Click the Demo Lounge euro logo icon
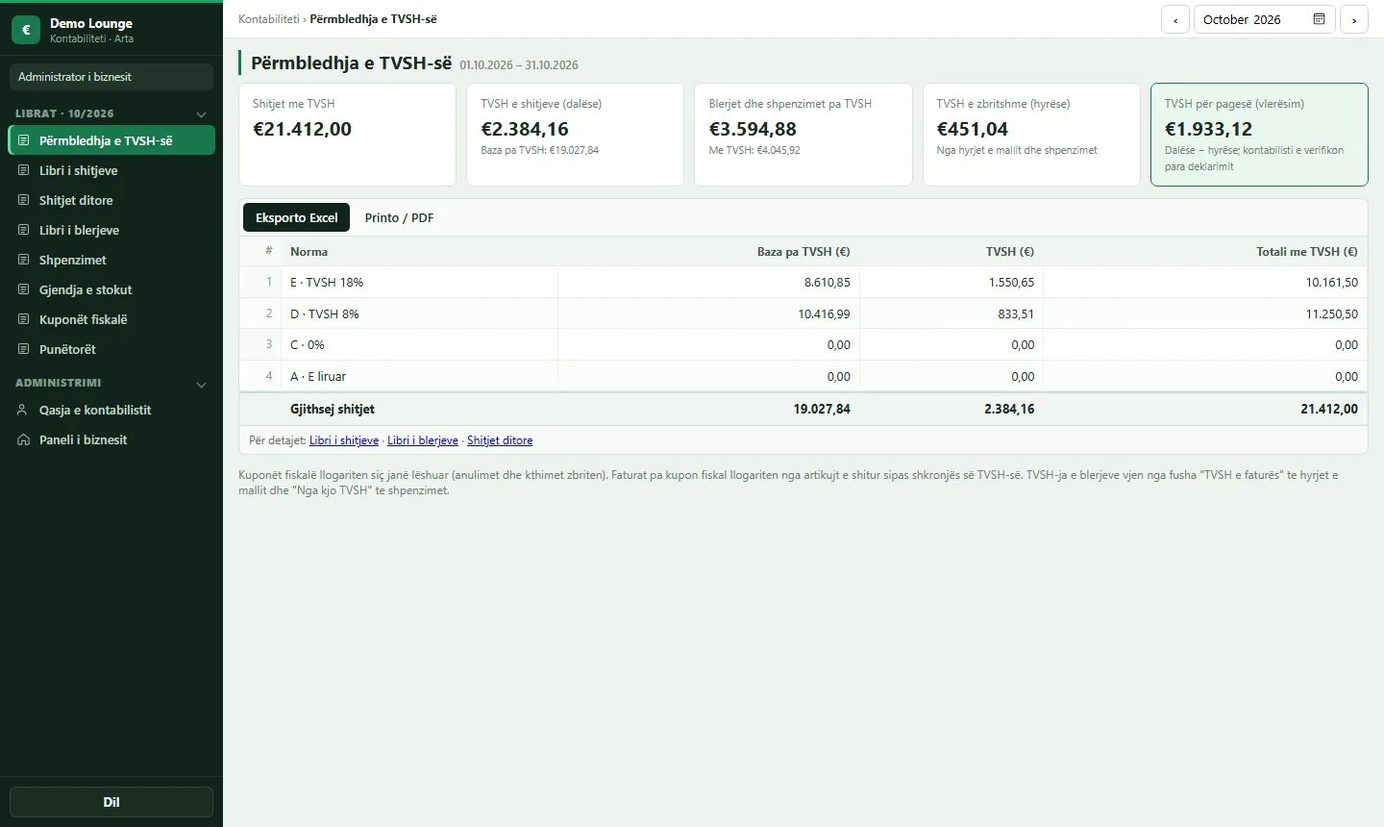Viewport: 1384px width, 827px height. tap(26, 30)
